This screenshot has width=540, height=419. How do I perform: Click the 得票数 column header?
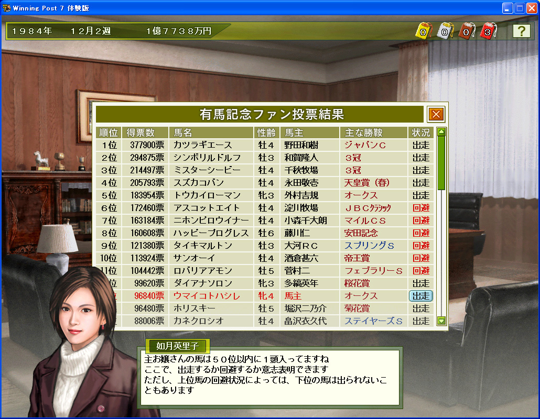click(145, 133)
